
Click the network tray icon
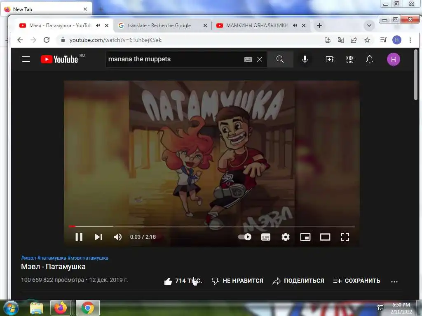(x=380, y=308)
